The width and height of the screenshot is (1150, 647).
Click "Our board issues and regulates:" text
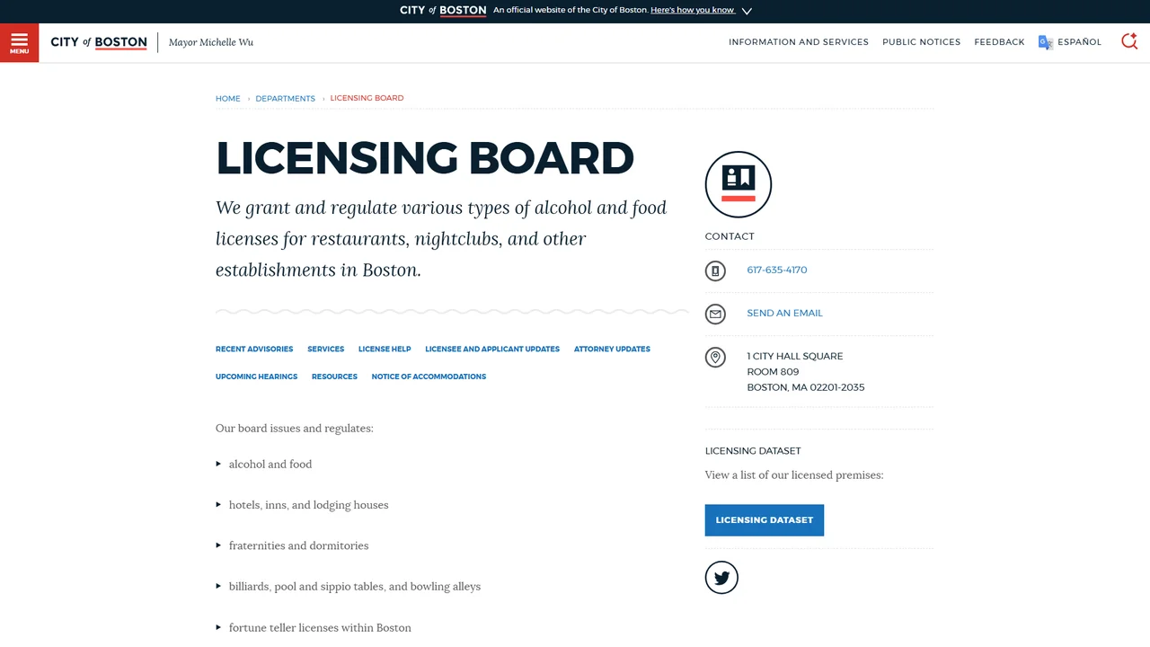pyautogui.click(x=294, y=429)
